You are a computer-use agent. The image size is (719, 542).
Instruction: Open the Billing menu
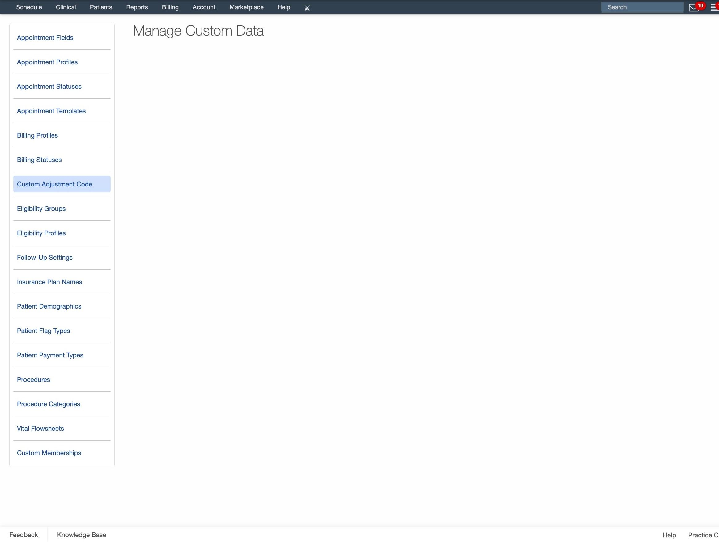(x=170, y=7)
